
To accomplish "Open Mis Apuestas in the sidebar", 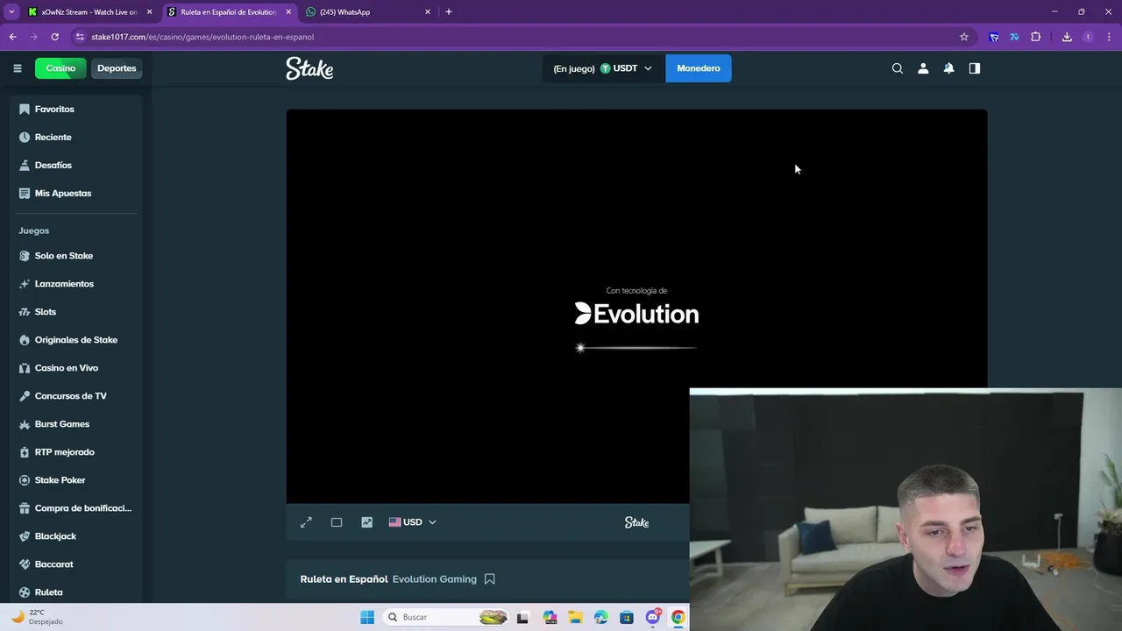I will point(77,194).
